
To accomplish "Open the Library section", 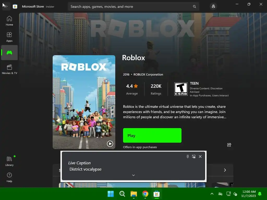I will coord(9,161).
